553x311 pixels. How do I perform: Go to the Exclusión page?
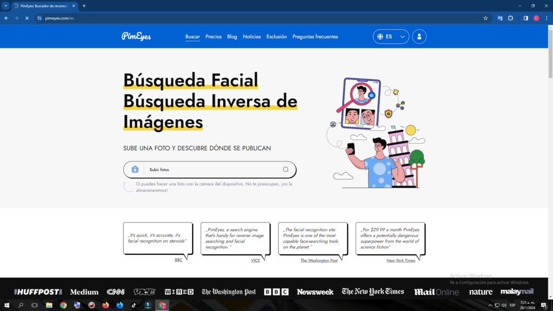276,37
